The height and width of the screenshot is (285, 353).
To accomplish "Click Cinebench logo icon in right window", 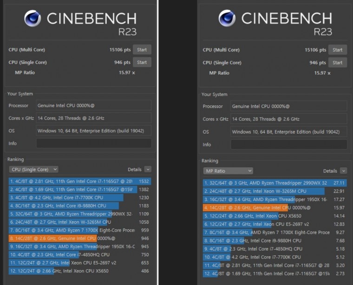I will [x=227, y=18].
